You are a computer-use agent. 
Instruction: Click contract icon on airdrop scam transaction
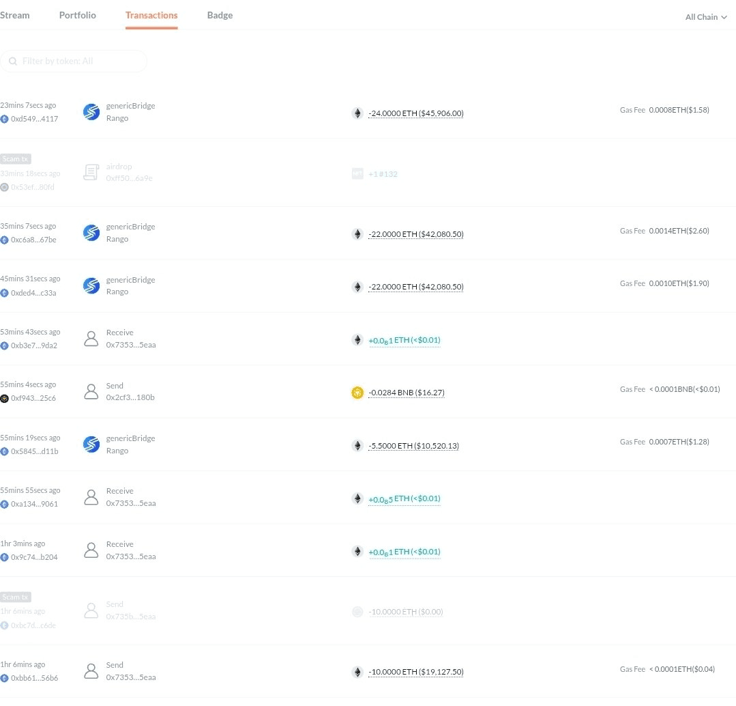click(x=91, y=172)
